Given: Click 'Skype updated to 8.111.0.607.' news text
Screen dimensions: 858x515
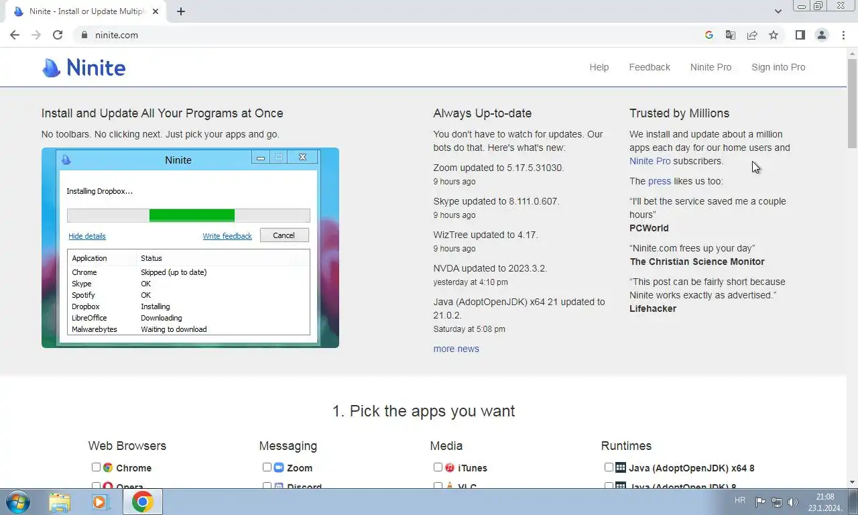Looking at the screenshot, I should [496, 201].
